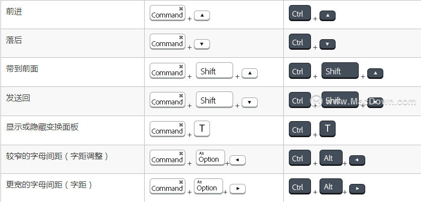421x202 pixels.
Task: Click the dark T key beside Ctrl
Action: [327, 129]
